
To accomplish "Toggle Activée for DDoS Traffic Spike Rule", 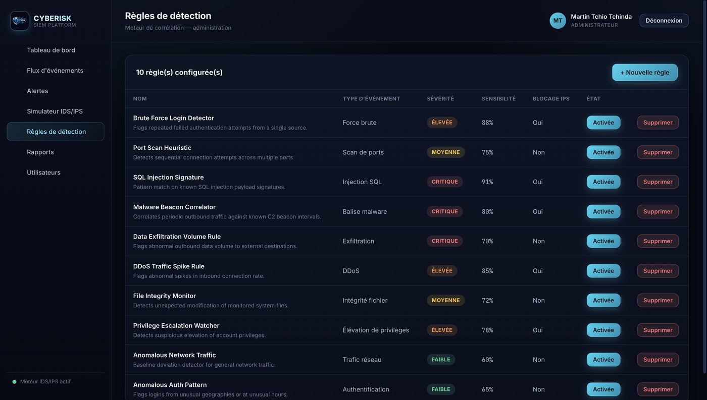I will pyautogui.click(x=603, y=271).
